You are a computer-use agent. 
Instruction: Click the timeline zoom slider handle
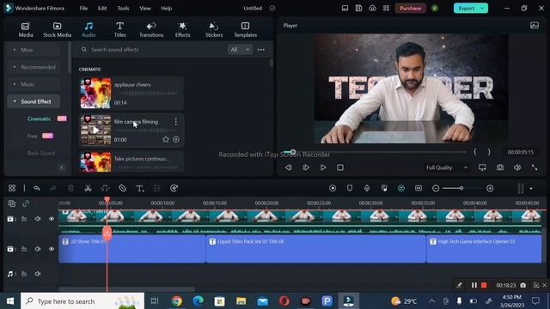(461, 188)
